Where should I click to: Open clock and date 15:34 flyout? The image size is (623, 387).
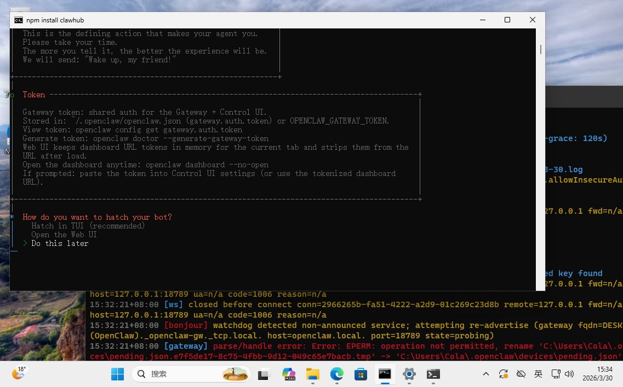click(598, 374)
